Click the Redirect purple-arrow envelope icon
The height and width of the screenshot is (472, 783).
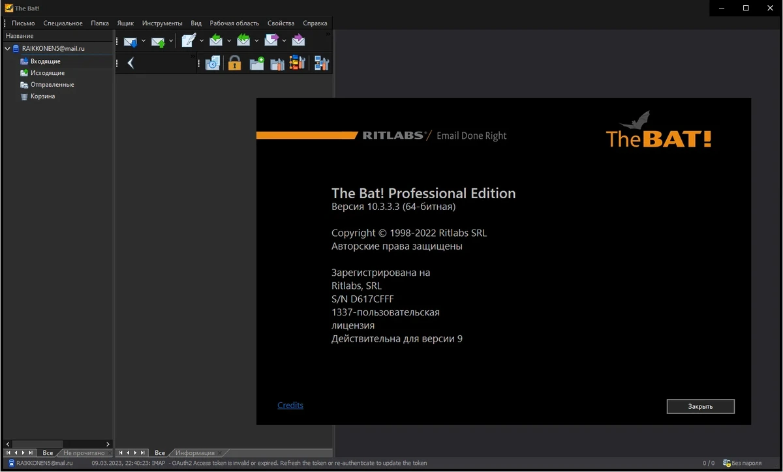pyautogui.click(x=298, y=40)
